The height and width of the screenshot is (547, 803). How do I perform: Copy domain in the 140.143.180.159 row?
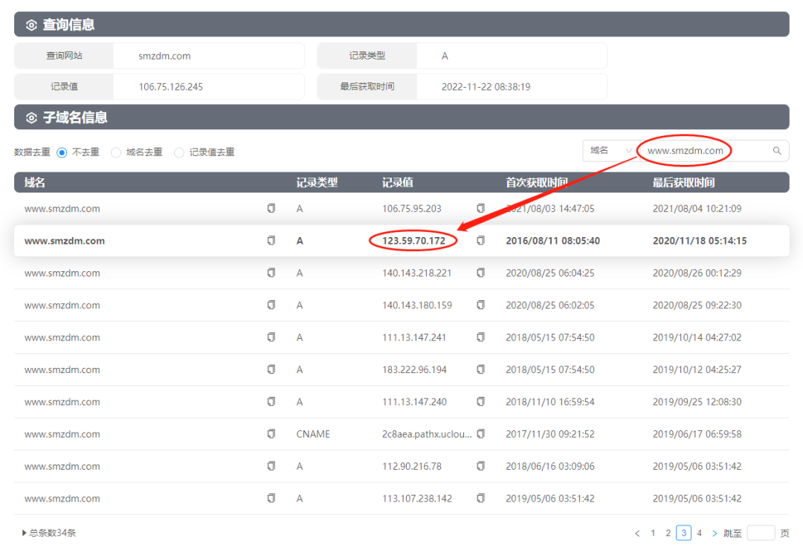point(271,305)
